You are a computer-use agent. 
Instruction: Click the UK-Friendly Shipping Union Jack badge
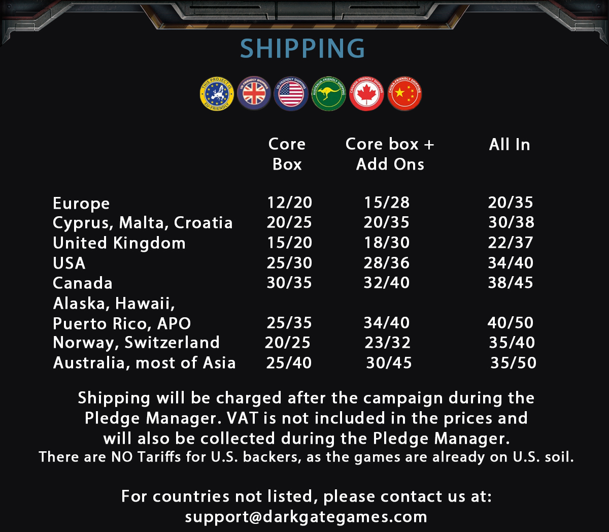tap(254, 93)
